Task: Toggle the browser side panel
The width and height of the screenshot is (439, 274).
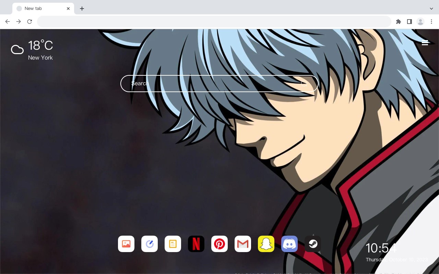Action: point(410,22)
